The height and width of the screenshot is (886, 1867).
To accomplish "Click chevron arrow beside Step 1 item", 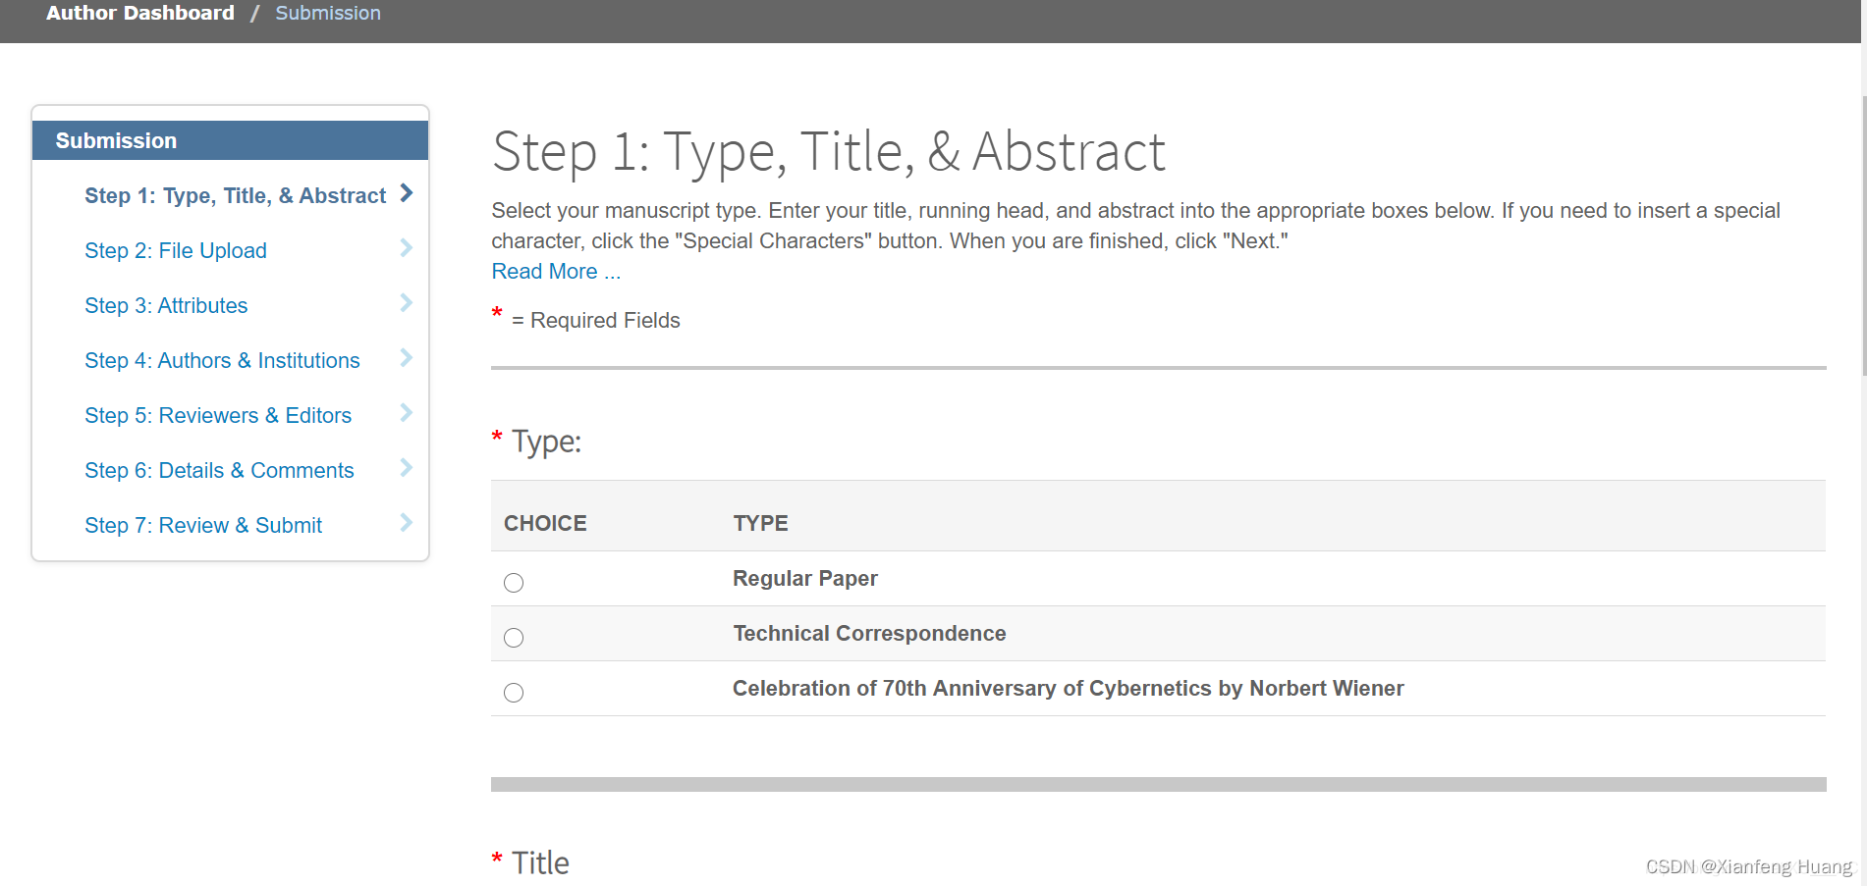I will tap(407, 193).
